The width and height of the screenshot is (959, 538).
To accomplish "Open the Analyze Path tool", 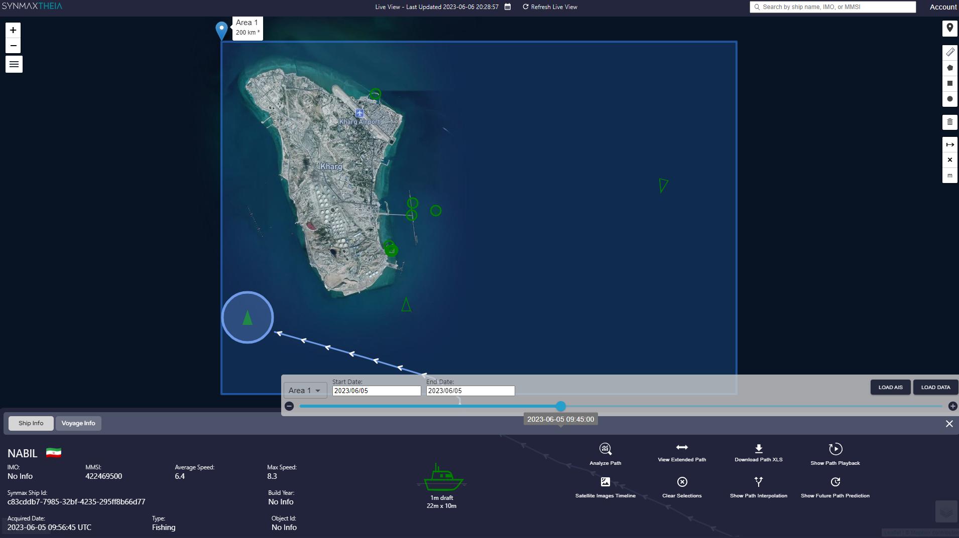I will click(605, 449).
